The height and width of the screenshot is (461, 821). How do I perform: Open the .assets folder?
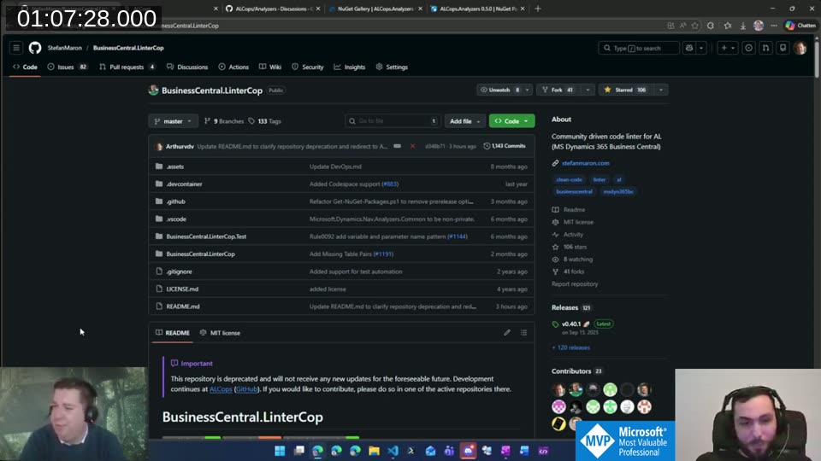174,166
